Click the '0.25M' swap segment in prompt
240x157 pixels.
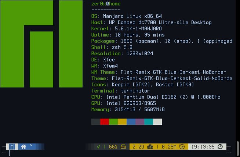point(169,147)
